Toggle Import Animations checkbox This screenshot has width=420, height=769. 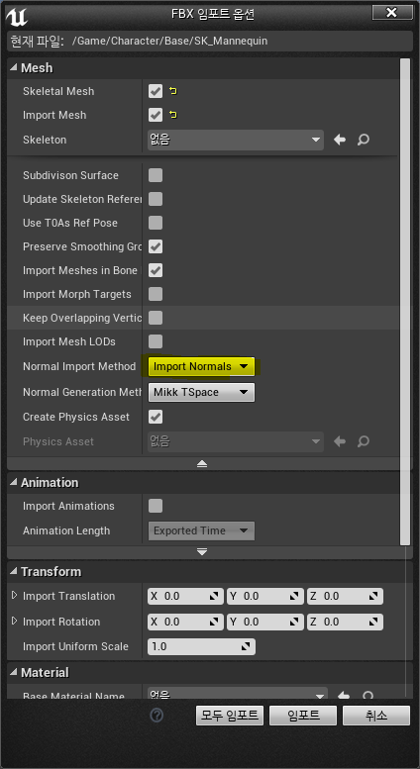tap(156, 506)
